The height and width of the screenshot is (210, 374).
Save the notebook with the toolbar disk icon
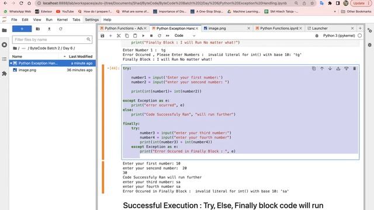[x=102, y=36]
